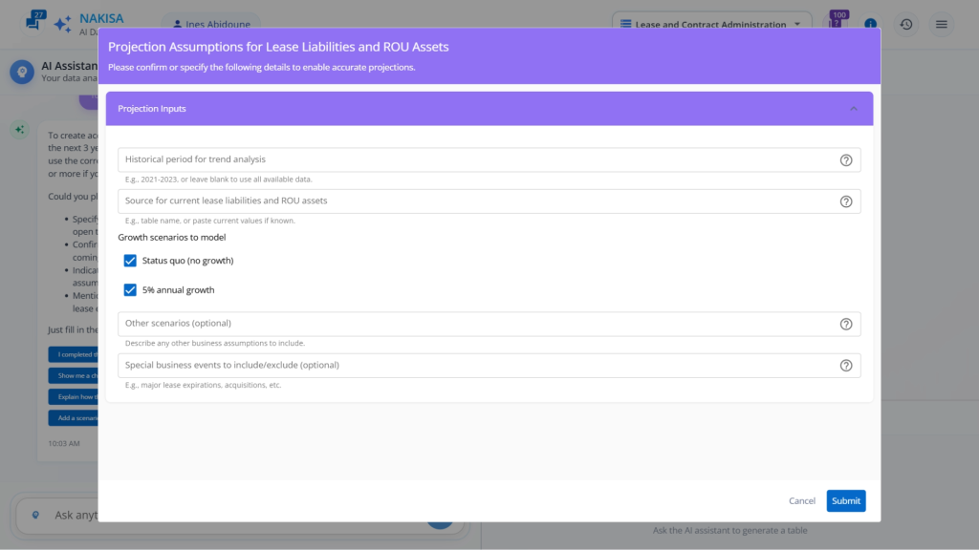Open help icon beside Other scenarios field

point(845,325)
